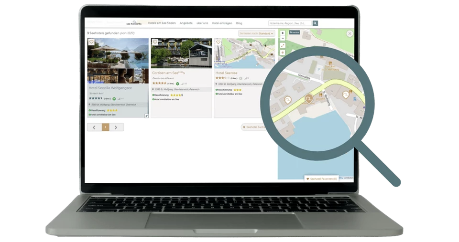Go to previous results page arrow
The width and height of the screenshot is (459, 242).
pyautogui.click(x=94, y=127)
